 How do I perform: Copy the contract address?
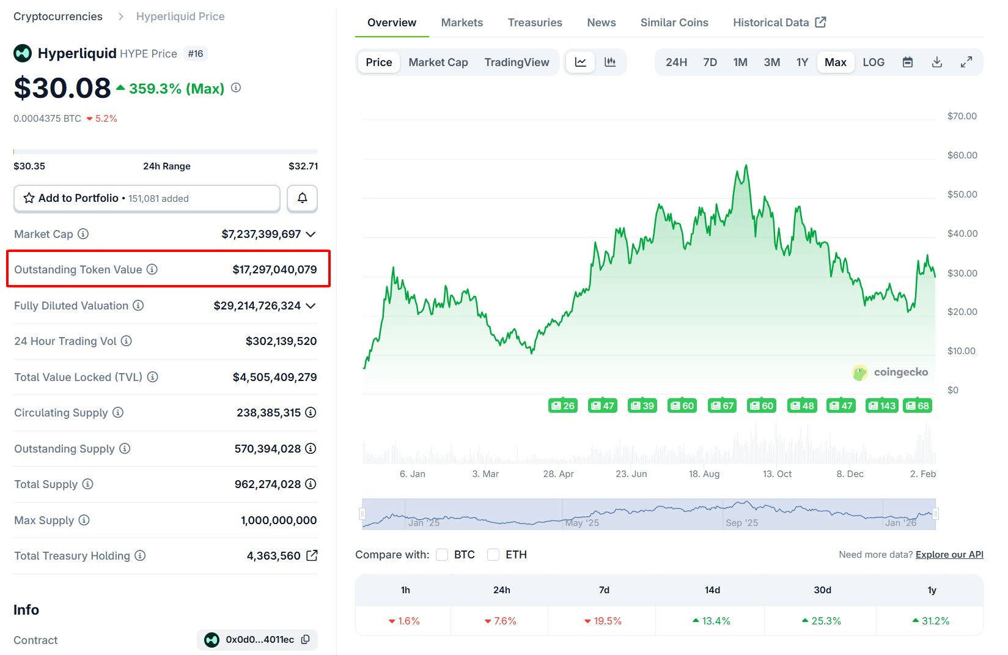tap(306, 640)
